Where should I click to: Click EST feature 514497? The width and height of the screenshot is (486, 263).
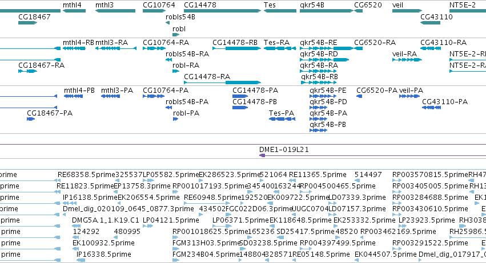(x=368, y=175)
